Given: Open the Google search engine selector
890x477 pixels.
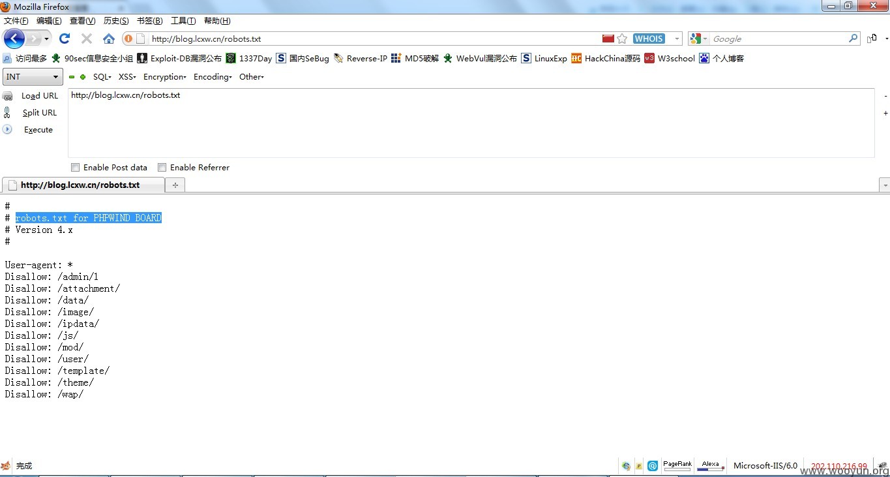Looking at the screenshot, I should 699,39.
